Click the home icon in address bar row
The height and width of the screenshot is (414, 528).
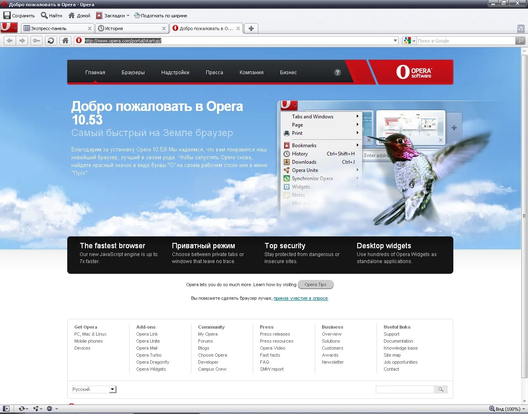coord(65,40)
